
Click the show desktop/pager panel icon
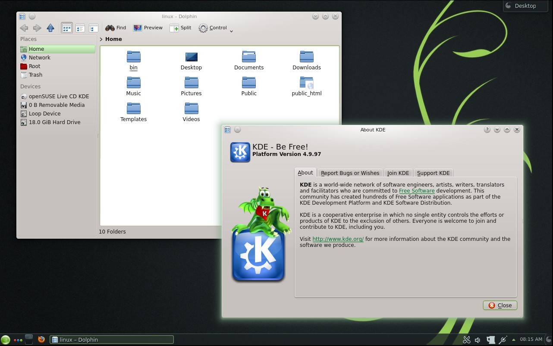point(29,339)
